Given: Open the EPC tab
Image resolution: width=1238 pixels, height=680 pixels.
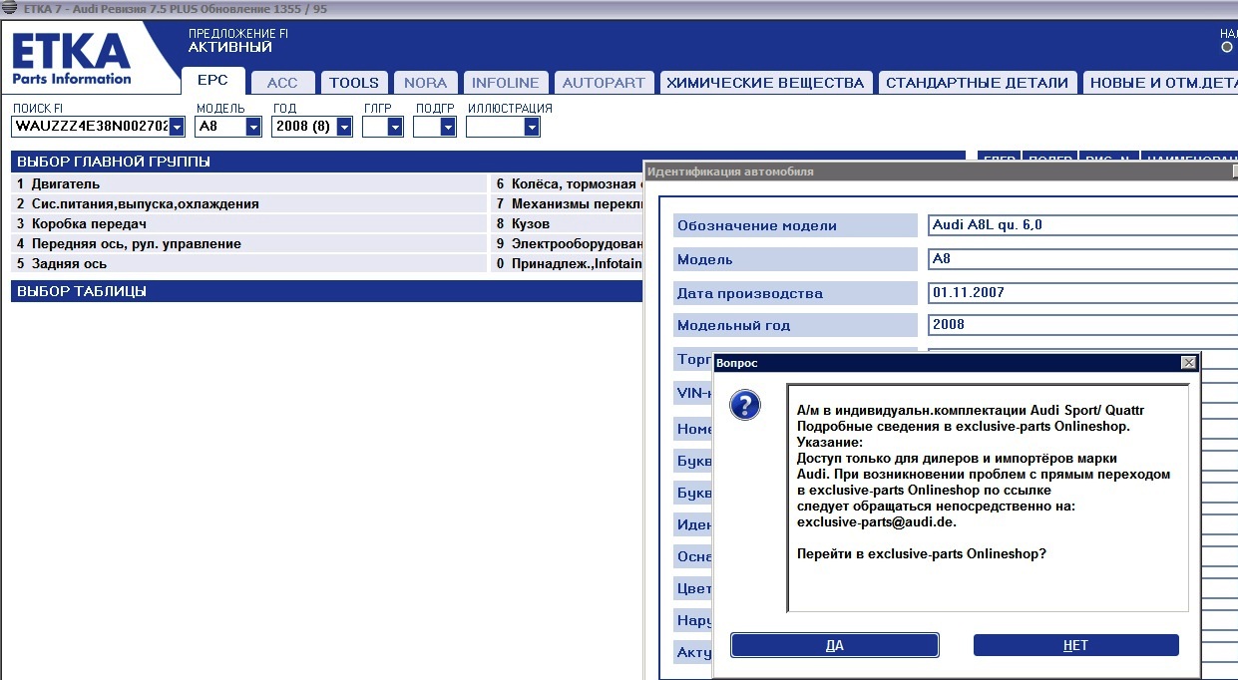Looking at the screenshot, I should coord(212,82).
